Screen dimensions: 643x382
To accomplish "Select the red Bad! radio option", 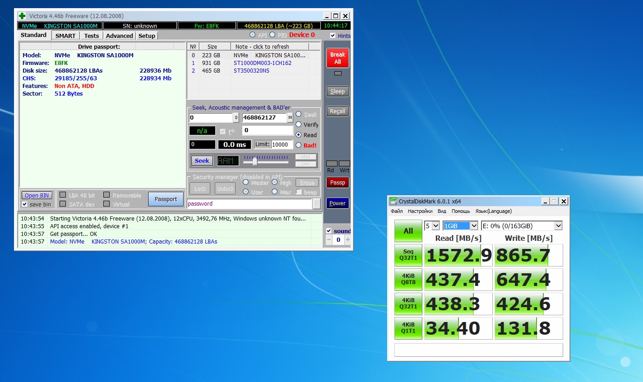I will pos(298,145).
